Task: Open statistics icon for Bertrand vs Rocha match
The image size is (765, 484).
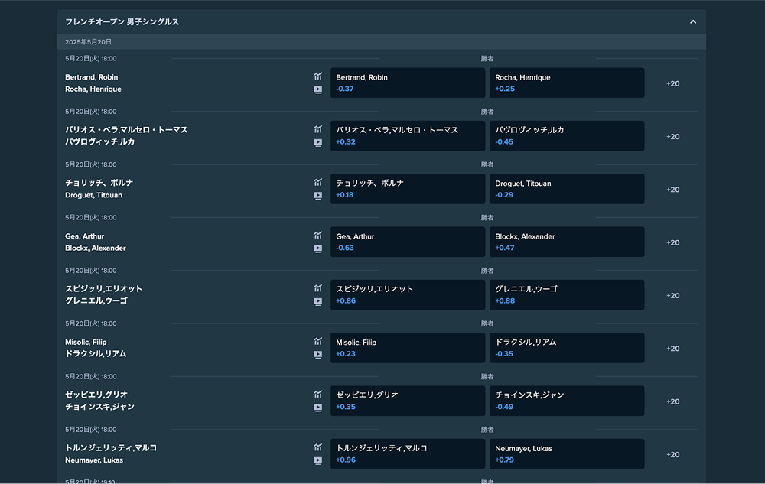Action: tap(318, 76)
